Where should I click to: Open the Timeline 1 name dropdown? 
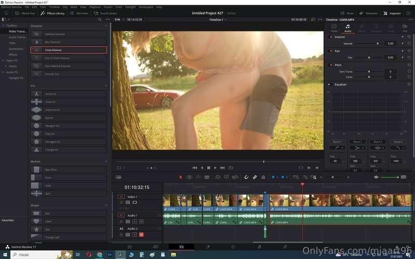click(218, 20)
